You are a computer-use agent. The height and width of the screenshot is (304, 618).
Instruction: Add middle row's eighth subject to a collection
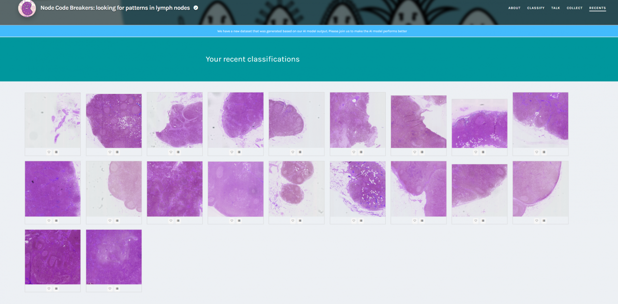pyautogui.click(x=483, y=220)
